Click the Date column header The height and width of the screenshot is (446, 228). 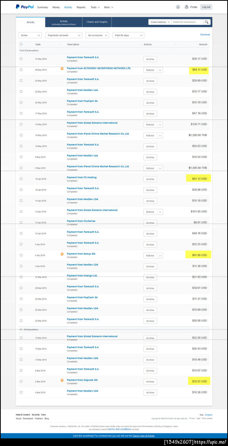tap(38, 44)
